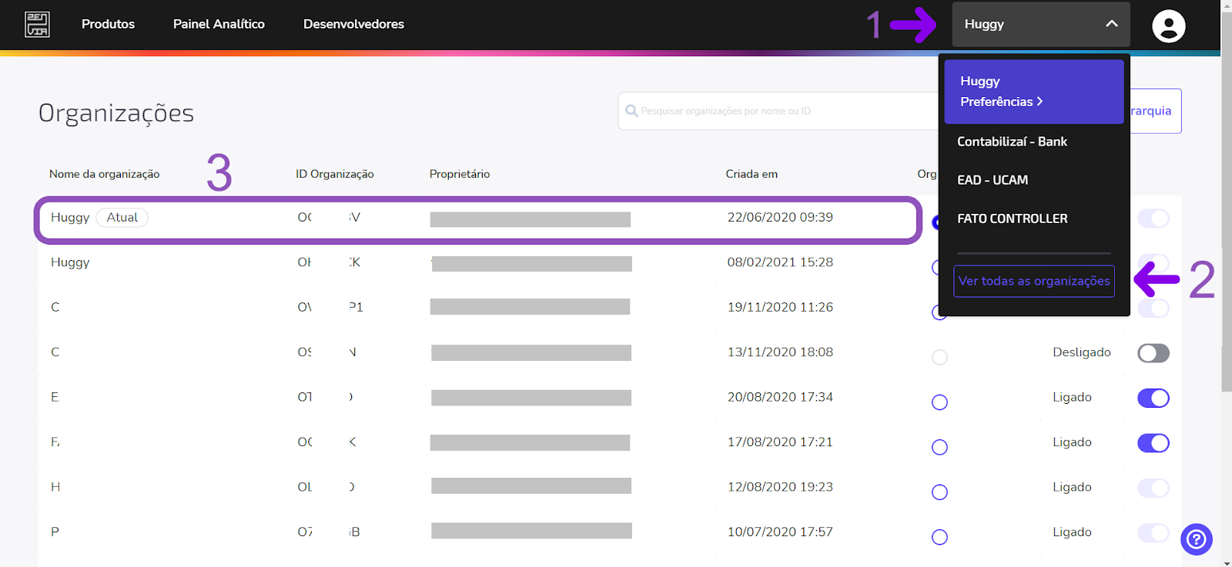Click the scrollbar up arrow
Image resolution: width=1232 pixels, height=567 pixels.
coord(1226,5)
